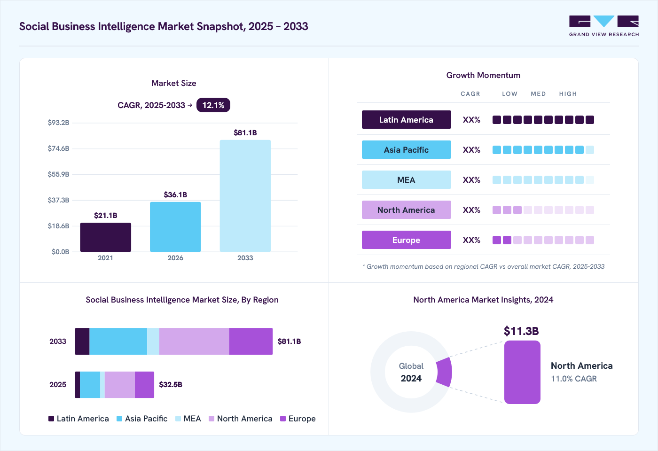Select the 2021 dark purple bar
The image size is (658, 451).
click(x=106, y=237)
